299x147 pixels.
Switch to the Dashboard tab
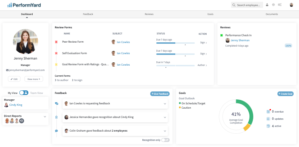(27, 14)
